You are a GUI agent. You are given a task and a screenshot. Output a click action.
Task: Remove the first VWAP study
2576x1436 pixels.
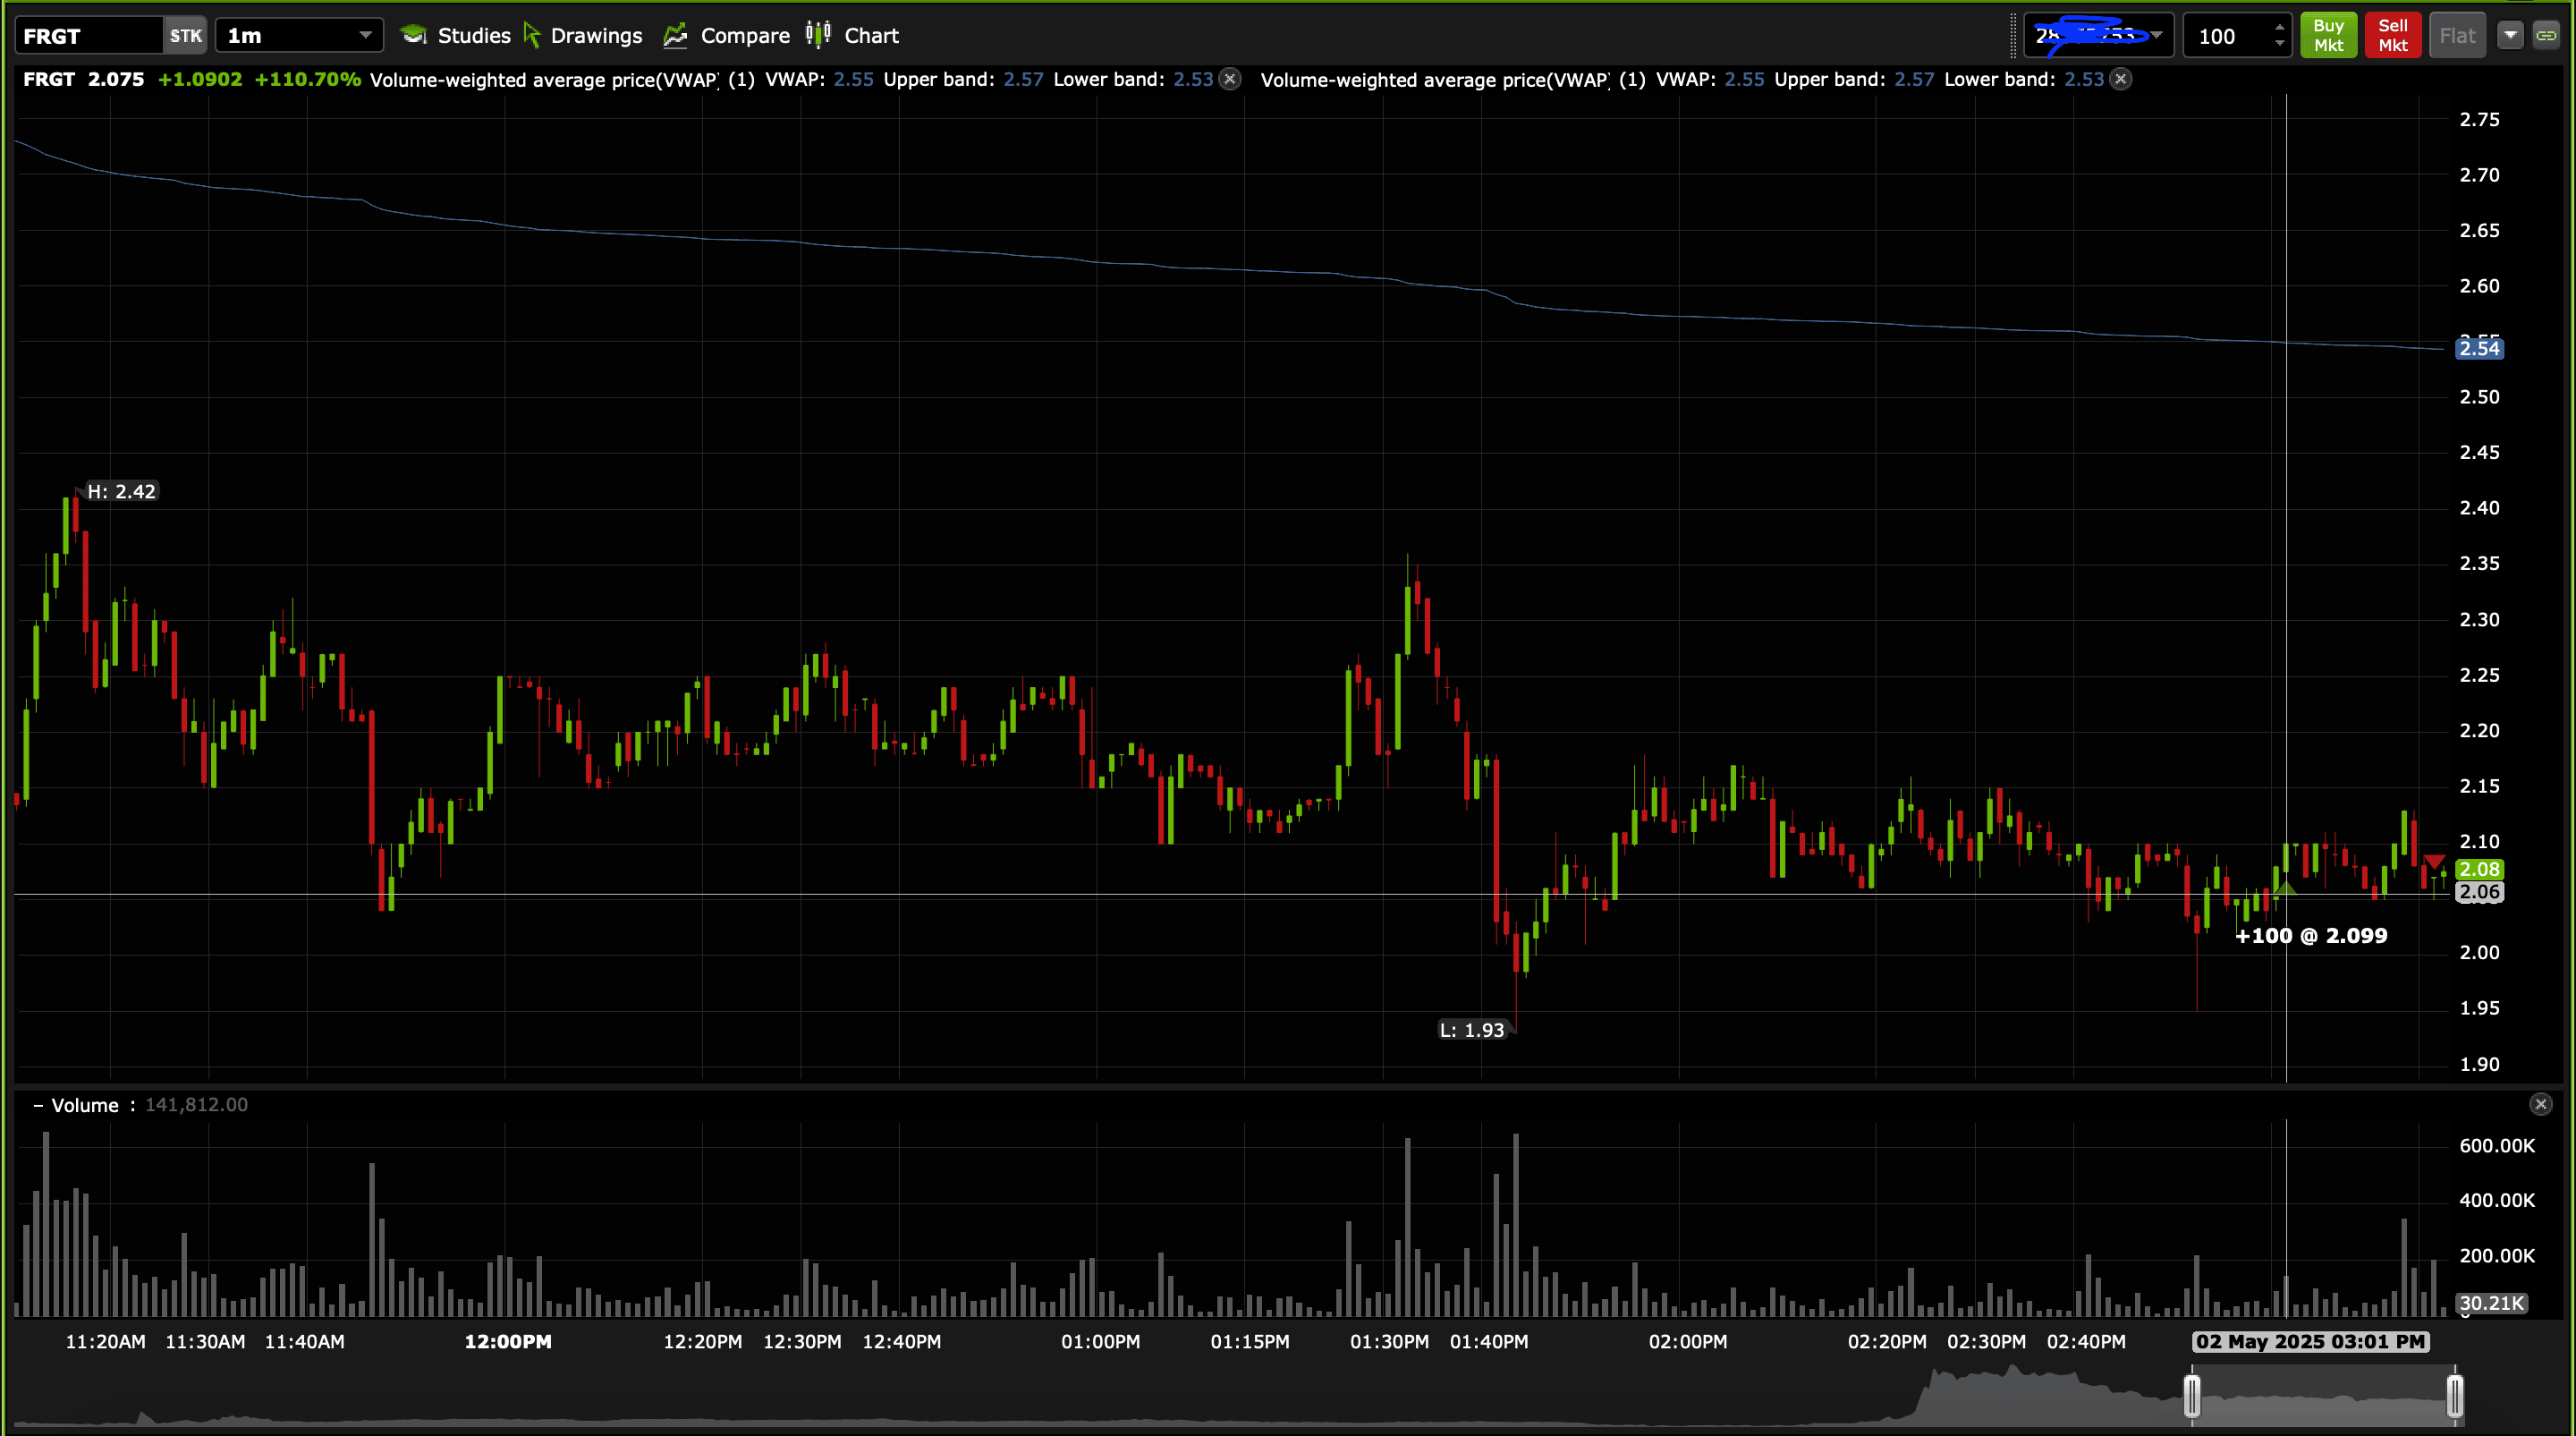(1230, 79)
